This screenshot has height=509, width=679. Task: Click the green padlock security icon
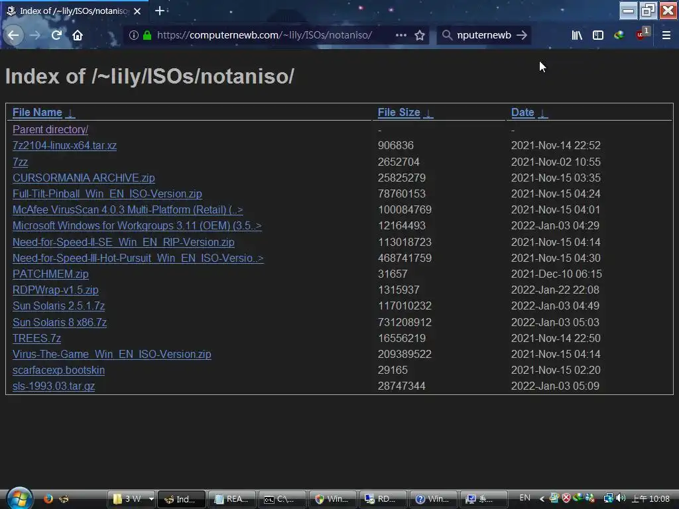(x=147, y=35)
